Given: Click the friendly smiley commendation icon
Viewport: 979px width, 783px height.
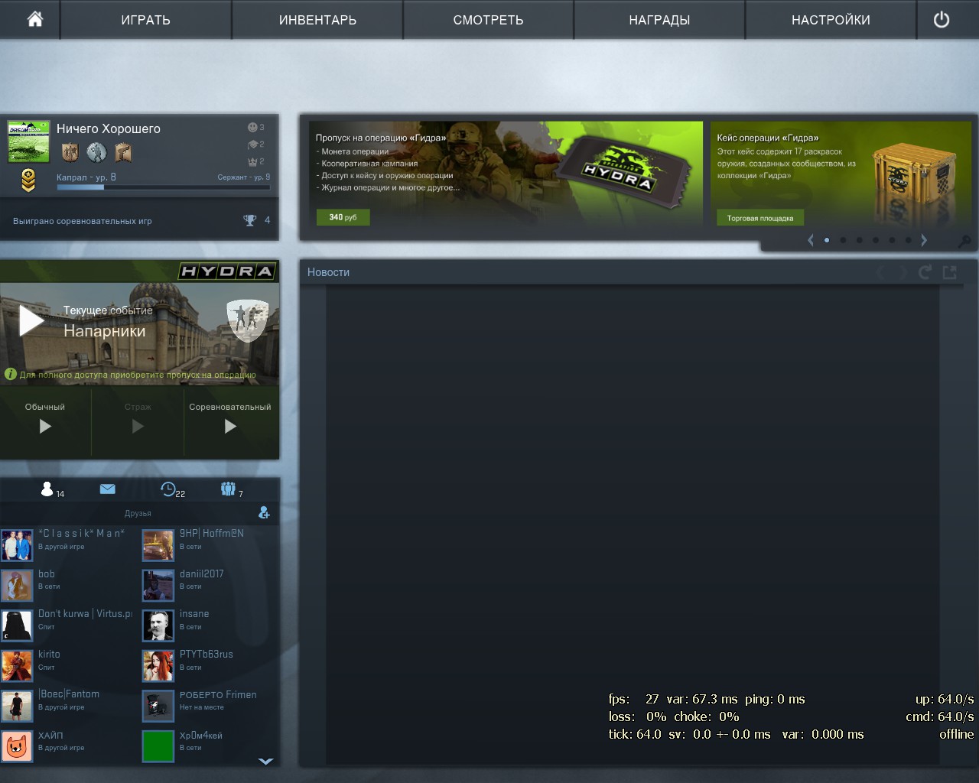Looking at the screenshot, I should coord(252,127).
